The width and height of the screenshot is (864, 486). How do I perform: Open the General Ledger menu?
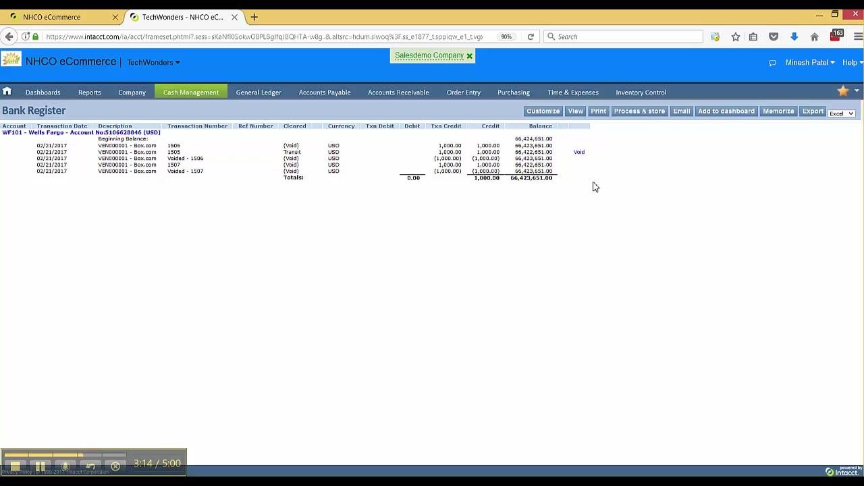(x=259, y=92)
